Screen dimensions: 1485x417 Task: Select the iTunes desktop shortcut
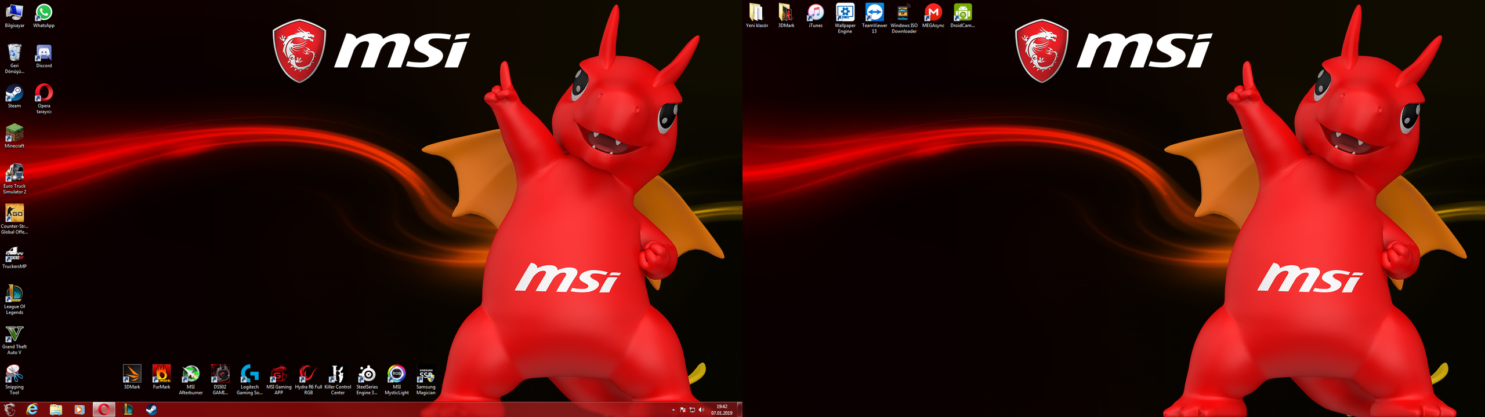[816, 16]
